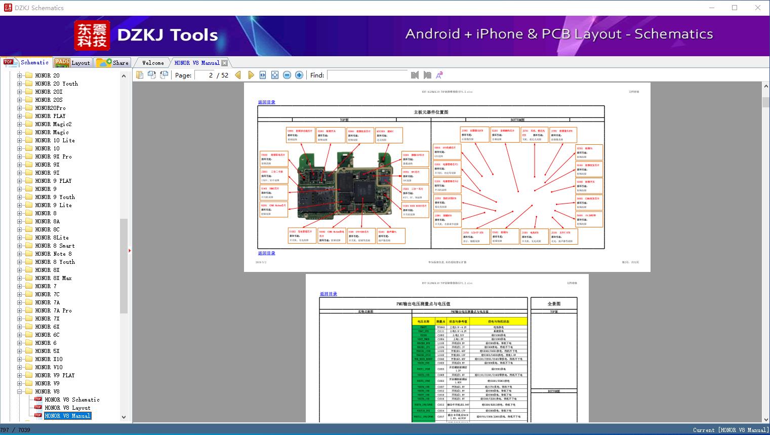This screenshot has height=435, width=770.
Task: Select the HONOR 8 Youth tree item
Action: 55,262
